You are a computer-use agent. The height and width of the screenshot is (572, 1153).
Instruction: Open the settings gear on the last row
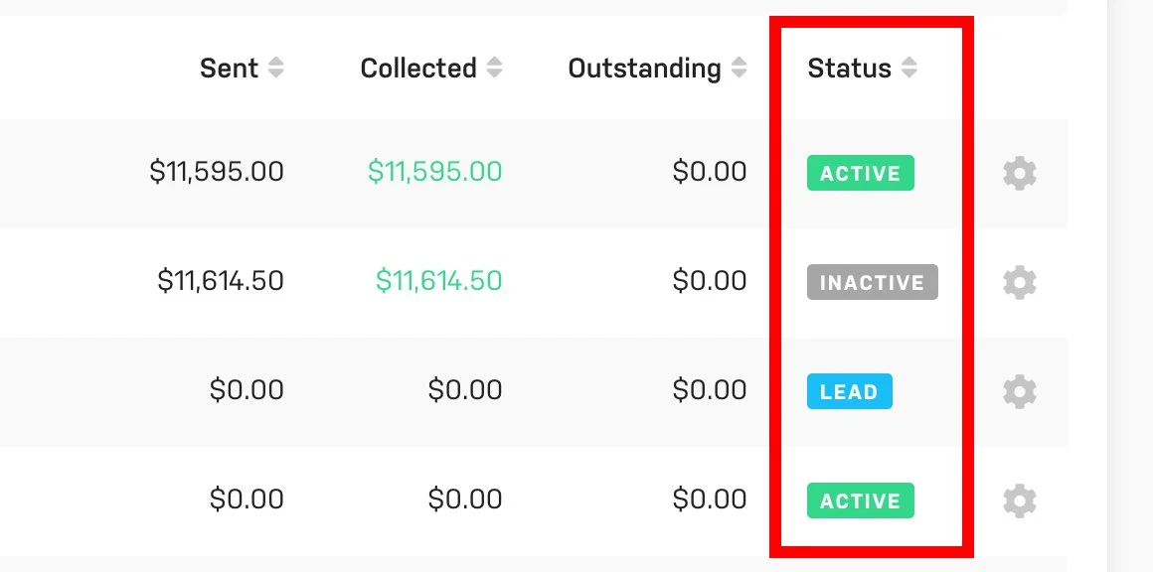[1021, 500]
